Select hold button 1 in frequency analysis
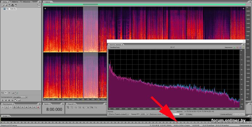This screenshot has height=127, width=252. tap(234, 47)
